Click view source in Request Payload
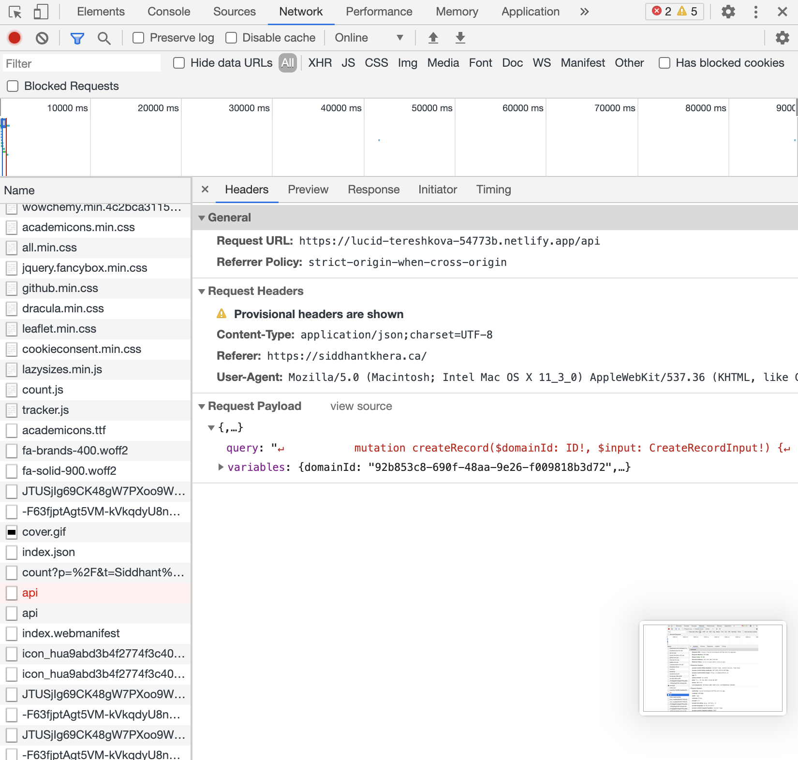Screen dimensions: 798x760 (x=361, y=406)
